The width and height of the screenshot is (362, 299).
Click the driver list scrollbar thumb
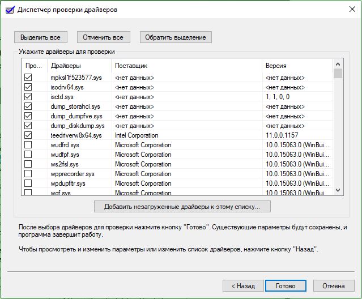[x=338, y=74]
